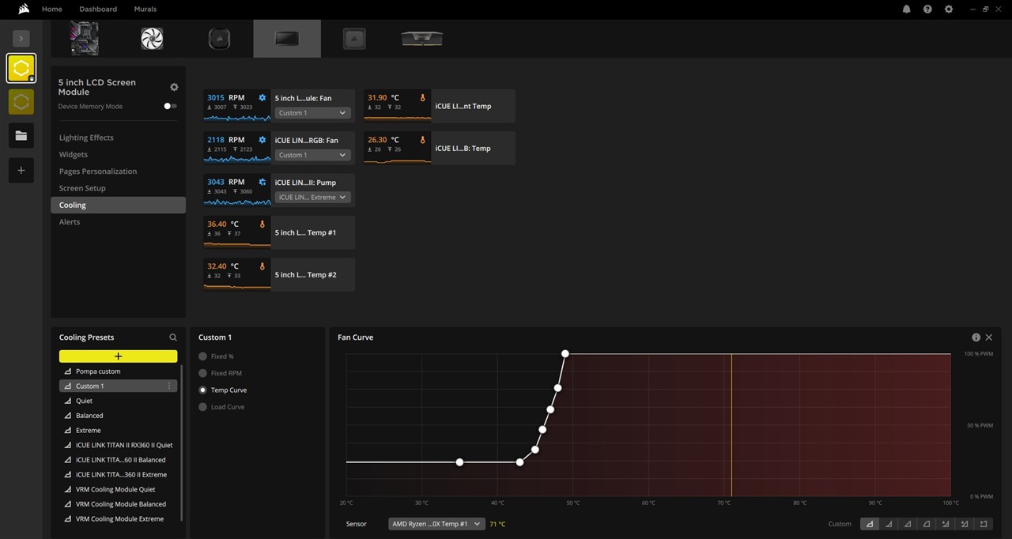Click the Cooling Presets list scrollbar

click(182, 443)
